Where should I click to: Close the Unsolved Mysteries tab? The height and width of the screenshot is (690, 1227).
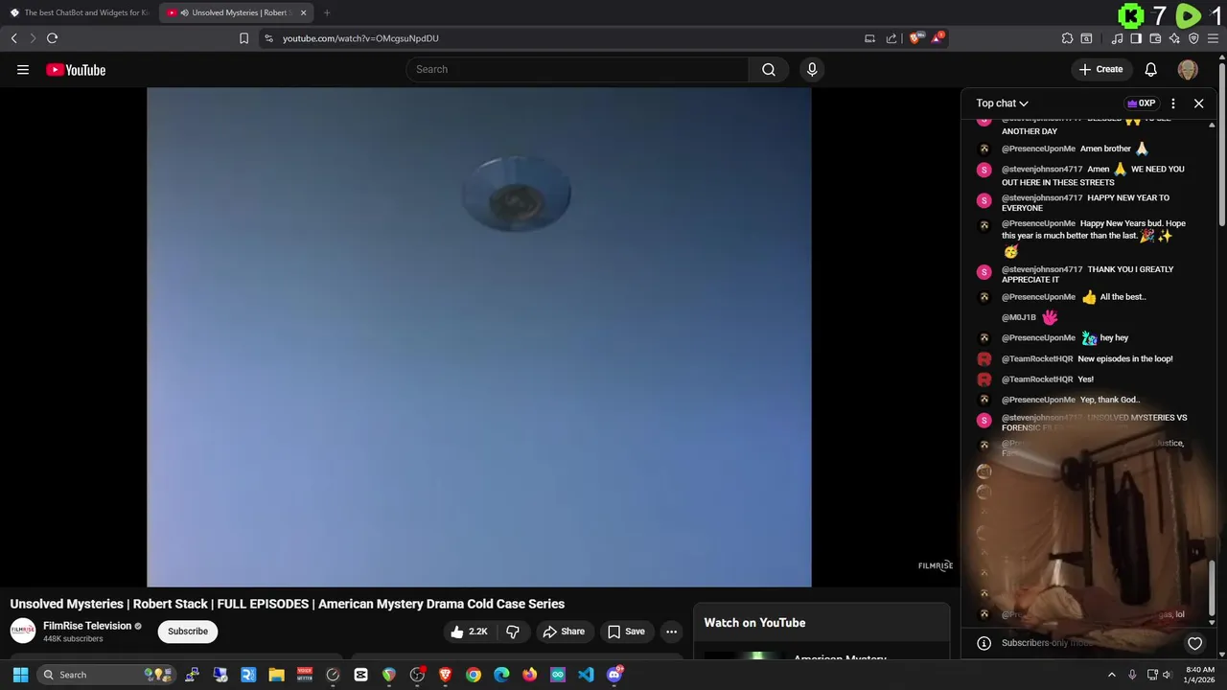[304, 12]
